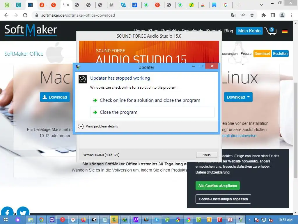The width and height of the screenshot is (298, 224).
Task: Close the current SoftMaker tab
Action: tap(68, 5)
